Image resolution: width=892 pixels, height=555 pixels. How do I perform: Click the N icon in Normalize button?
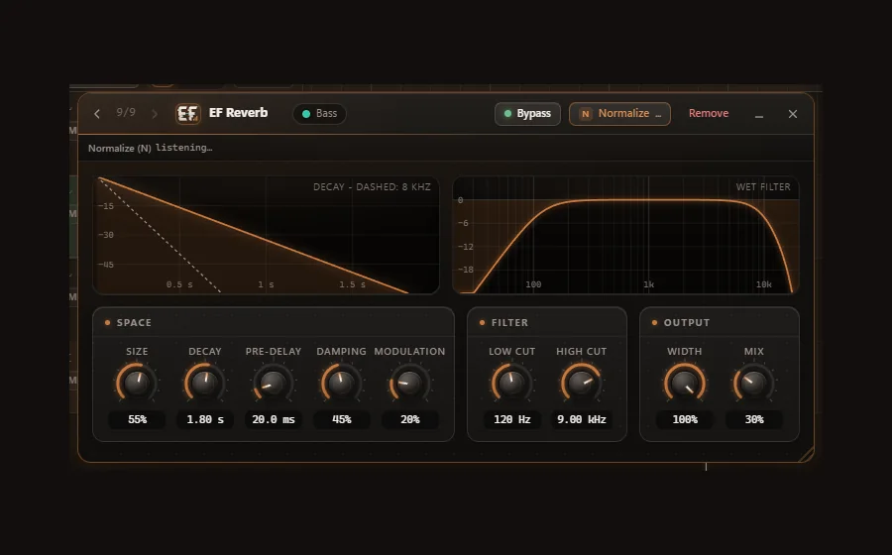(x=585, y=114)
